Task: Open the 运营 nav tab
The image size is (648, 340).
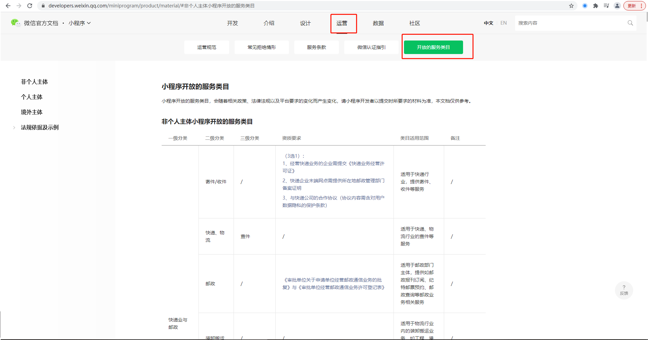Action: [342, 23]
